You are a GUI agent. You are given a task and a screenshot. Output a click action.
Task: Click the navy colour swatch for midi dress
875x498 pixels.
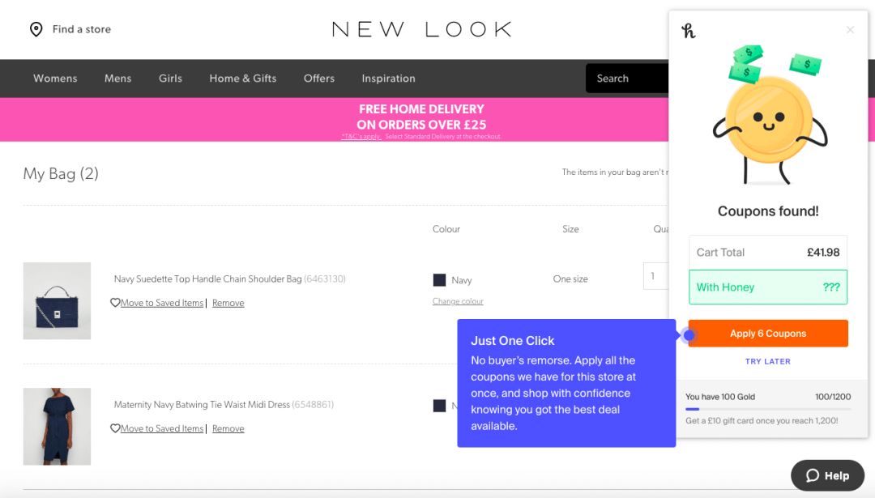tap(439, 406)
